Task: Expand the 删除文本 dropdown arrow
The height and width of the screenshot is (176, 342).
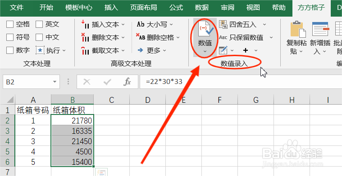Action: pos(123,38)
